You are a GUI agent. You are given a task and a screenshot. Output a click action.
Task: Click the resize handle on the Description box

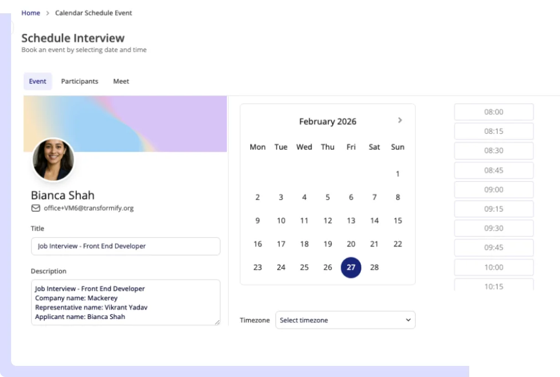pos(217,322)
